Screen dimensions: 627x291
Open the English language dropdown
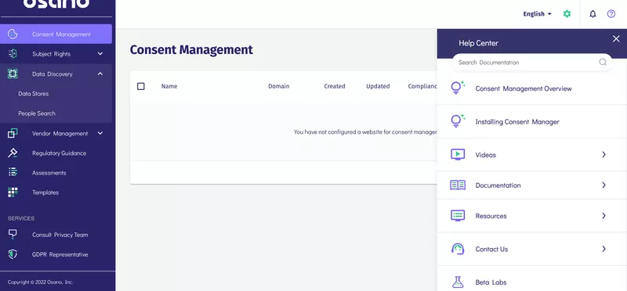pyautogui.click(x=537, y=14)
